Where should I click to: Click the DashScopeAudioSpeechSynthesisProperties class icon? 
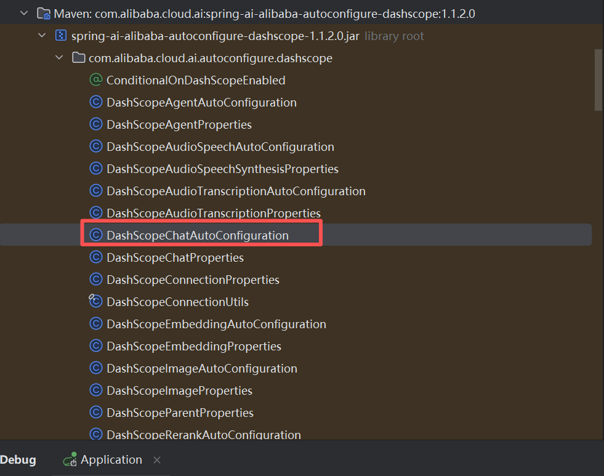click(96, 168)
